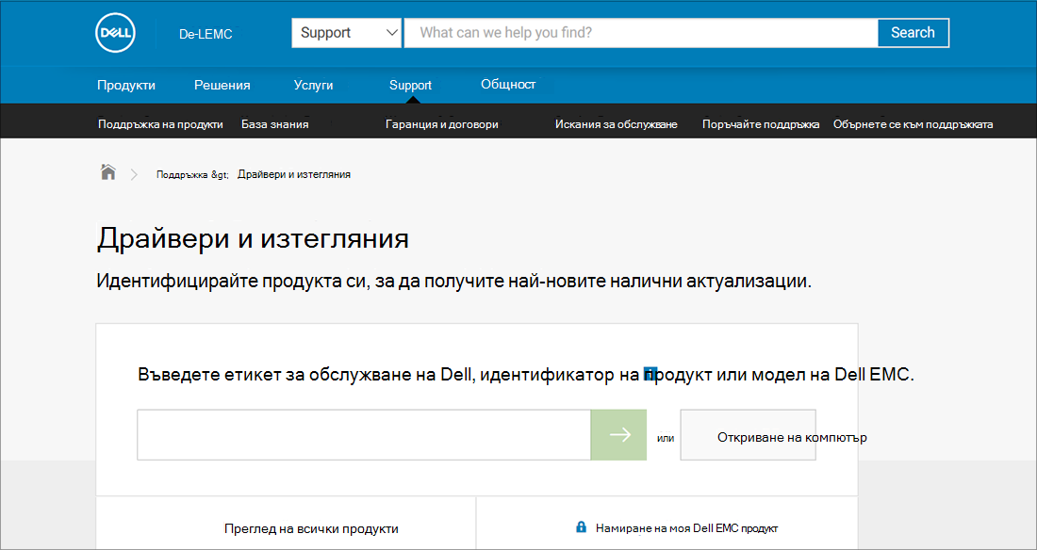Open Искания за обслужване
Image resolution: width=1037 pixels, height=550 pixels.
[617, 124]
